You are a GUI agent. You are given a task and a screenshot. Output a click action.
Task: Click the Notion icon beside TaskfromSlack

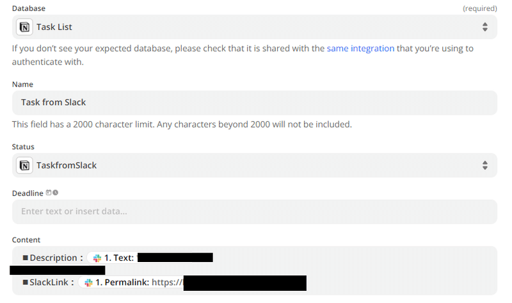(x=24, y=165)
